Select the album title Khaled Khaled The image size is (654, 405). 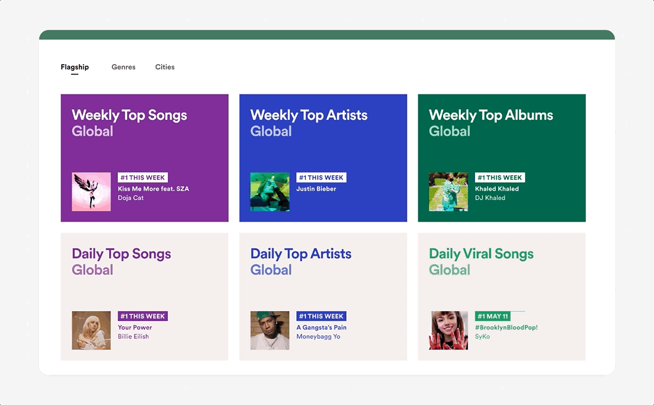(497, 189)
